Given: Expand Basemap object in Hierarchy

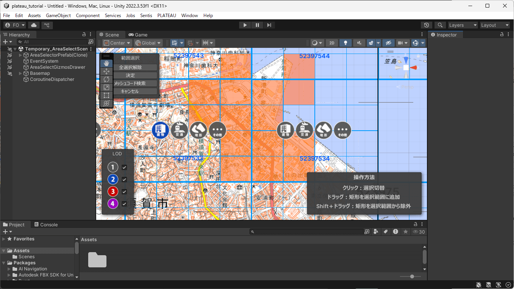Looking at the screenshot, I should point(21,73).
